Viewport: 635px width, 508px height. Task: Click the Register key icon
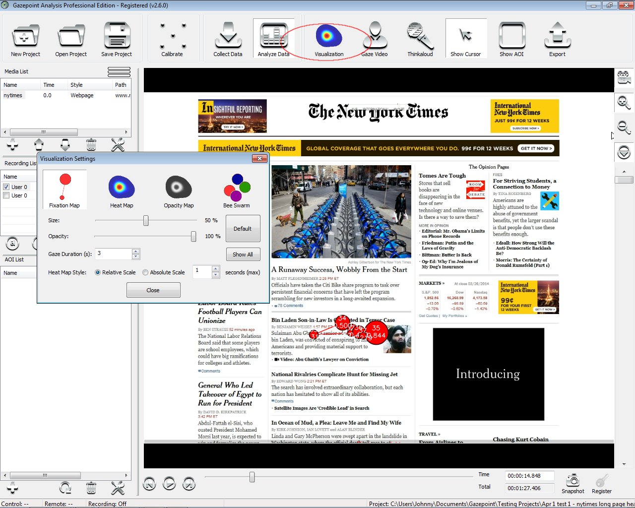click(602, 480)
